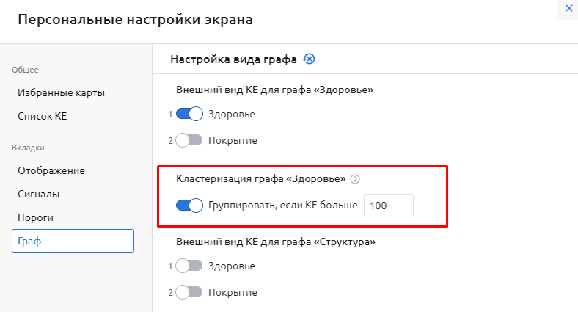Go to the «Пороги» tab
The image size is (578, 312).
(x=36, y=218)
